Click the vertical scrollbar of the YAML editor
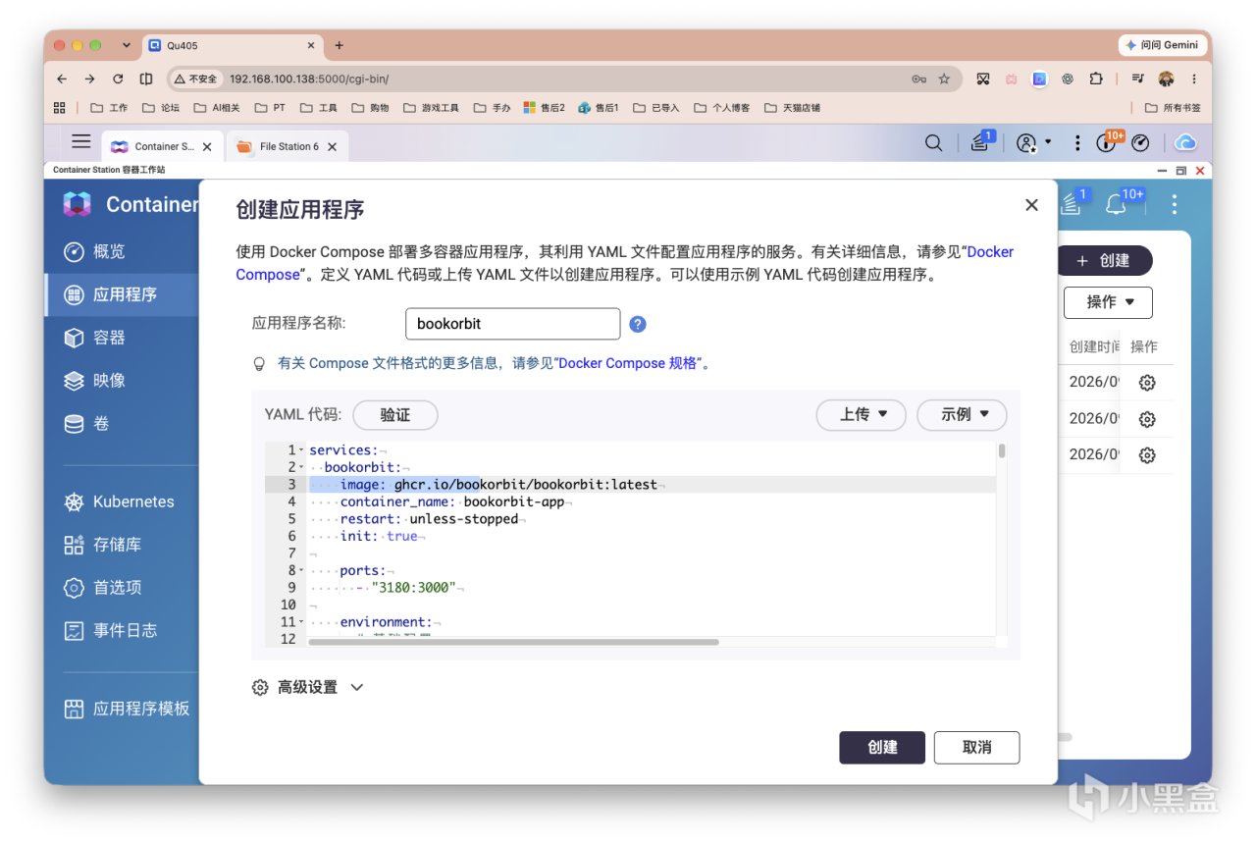The width and height of the screenshot is (1256, 843). [x=1002, y=451]
